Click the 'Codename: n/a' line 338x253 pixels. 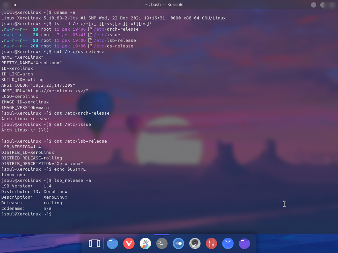pyautogui.click(x=26, y=209)
